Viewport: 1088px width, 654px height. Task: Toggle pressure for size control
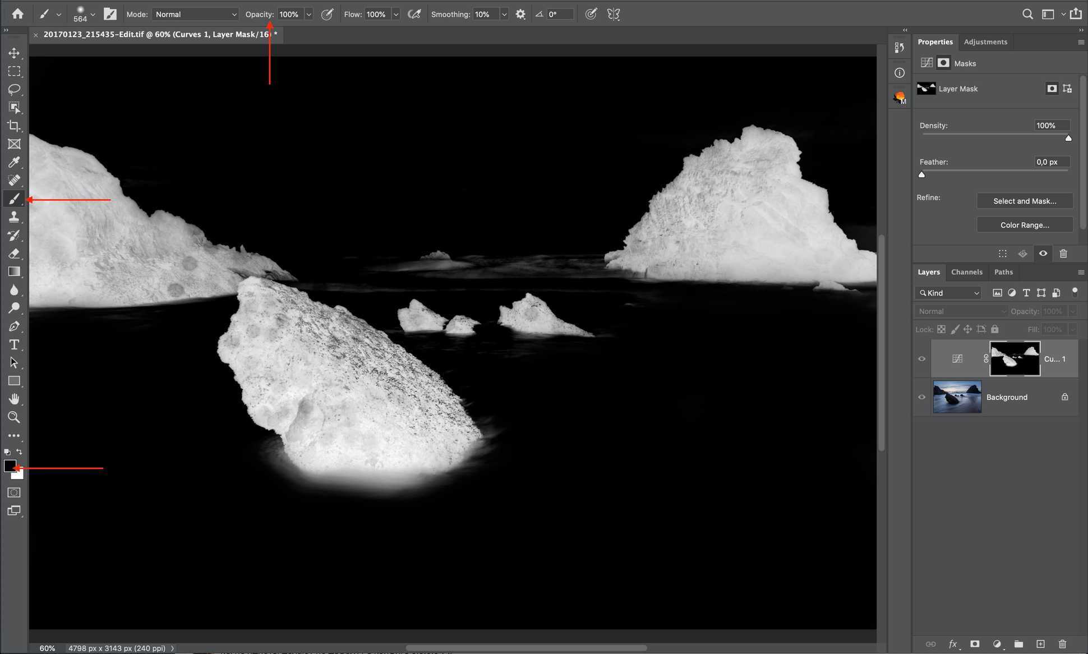pyautogui.click(x=591, y=14)
